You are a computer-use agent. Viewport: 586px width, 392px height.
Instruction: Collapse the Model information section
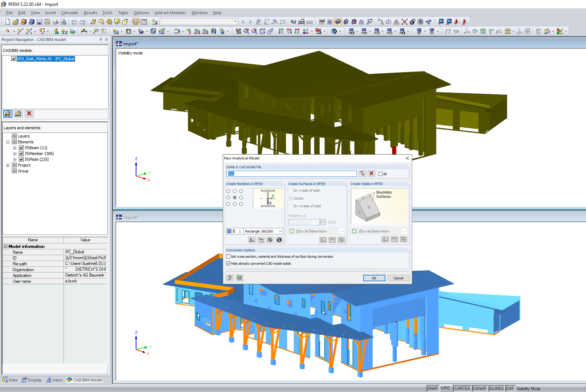6,246
